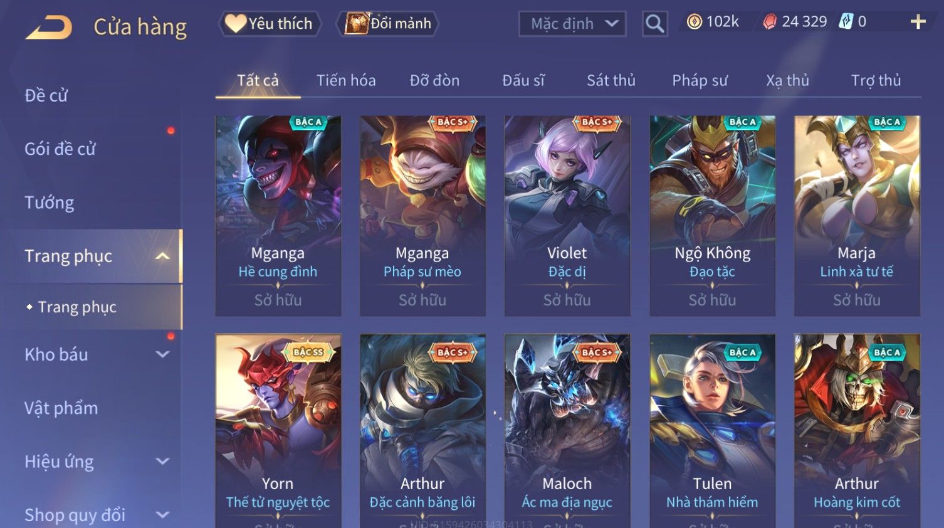
Task: Open Yêu thích favorites heart button
Action: pyautogui.click(x=270, y=24)
